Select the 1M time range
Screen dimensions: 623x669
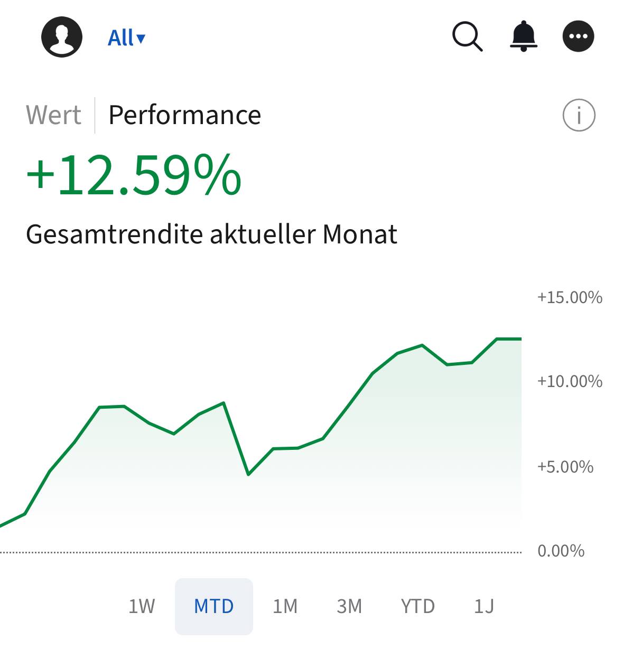pyautogui.click(x=285, y=606)
